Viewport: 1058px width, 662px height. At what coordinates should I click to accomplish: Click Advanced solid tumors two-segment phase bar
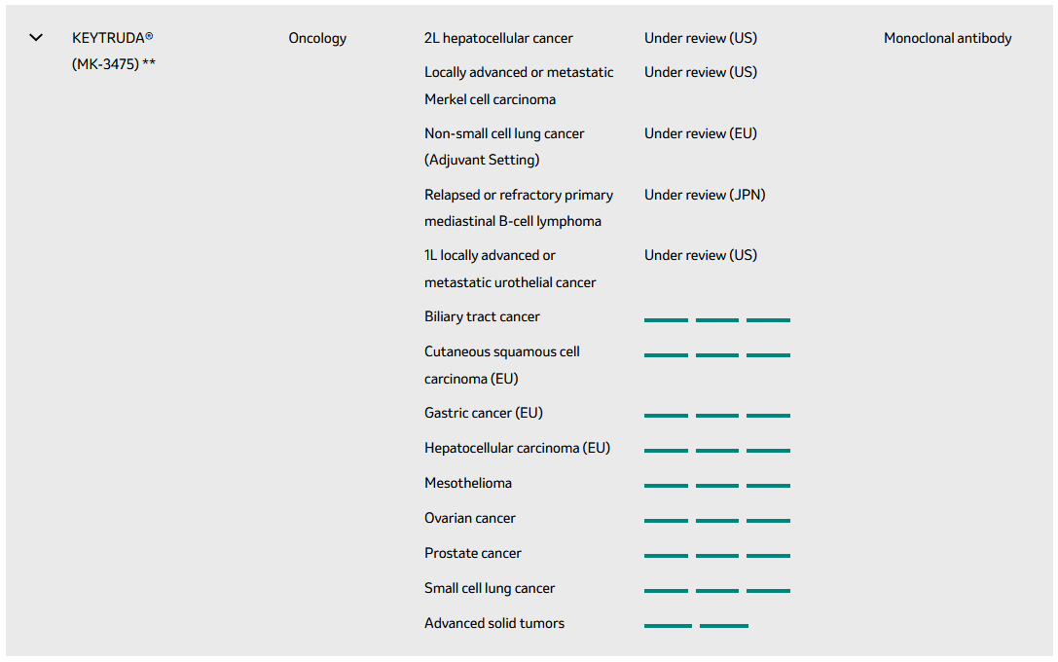click(696, 626)
